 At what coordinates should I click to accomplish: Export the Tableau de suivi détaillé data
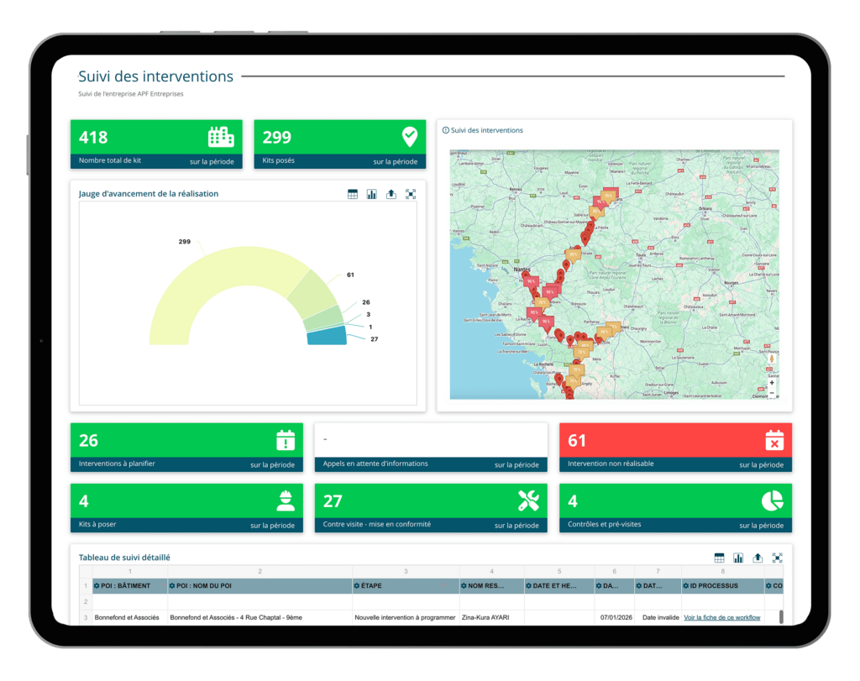(x=758, y=558)
